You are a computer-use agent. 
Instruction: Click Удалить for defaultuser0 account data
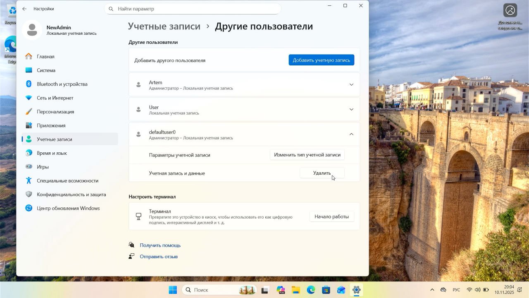coord(322,173)
